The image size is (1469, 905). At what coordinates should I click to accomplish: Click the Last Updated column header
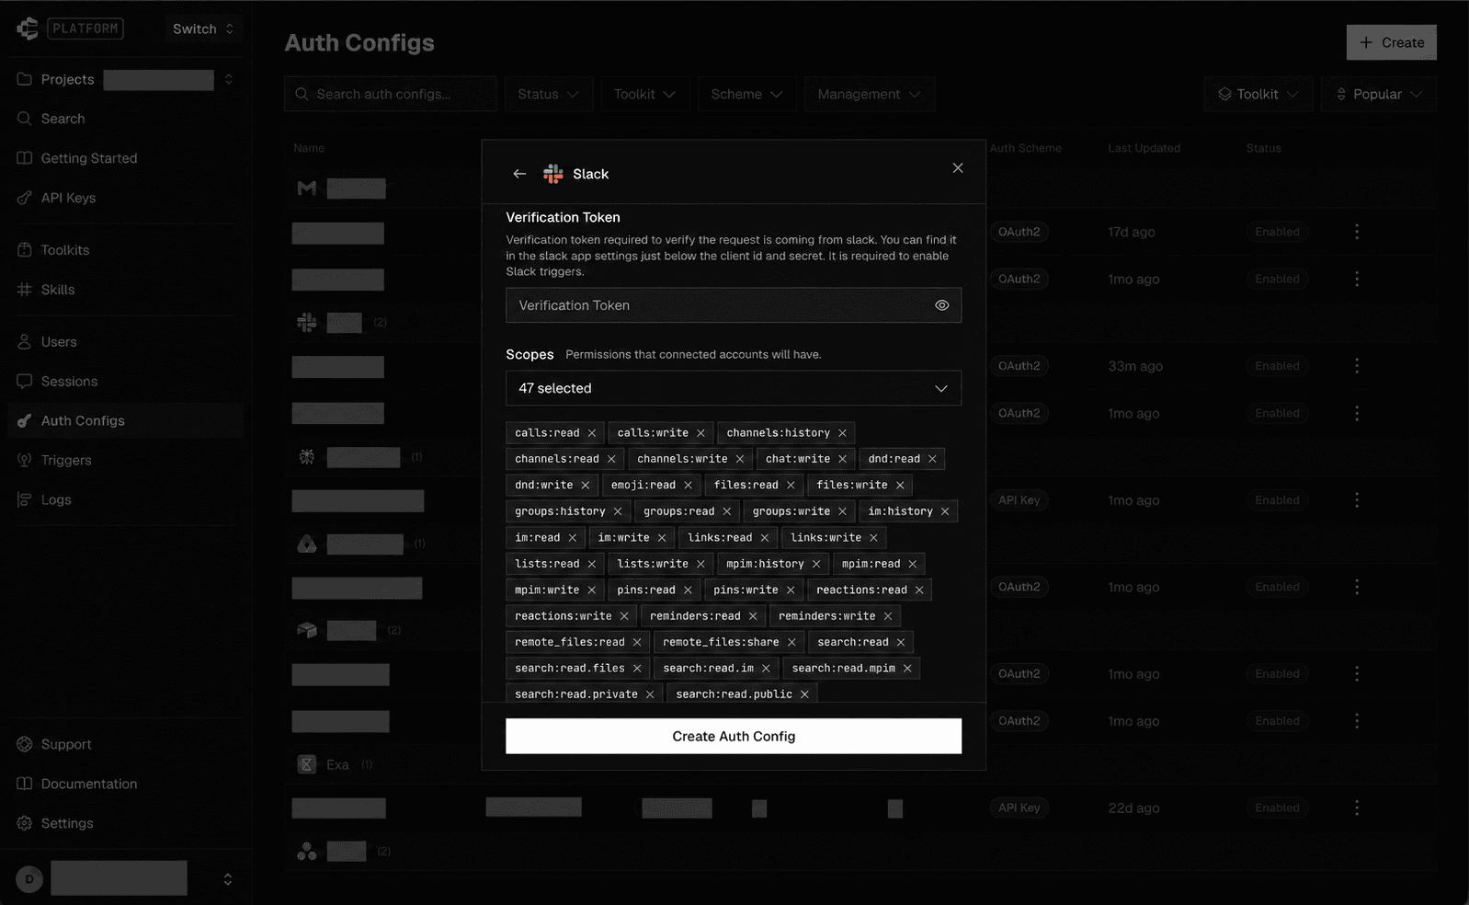coord(1144,148)
